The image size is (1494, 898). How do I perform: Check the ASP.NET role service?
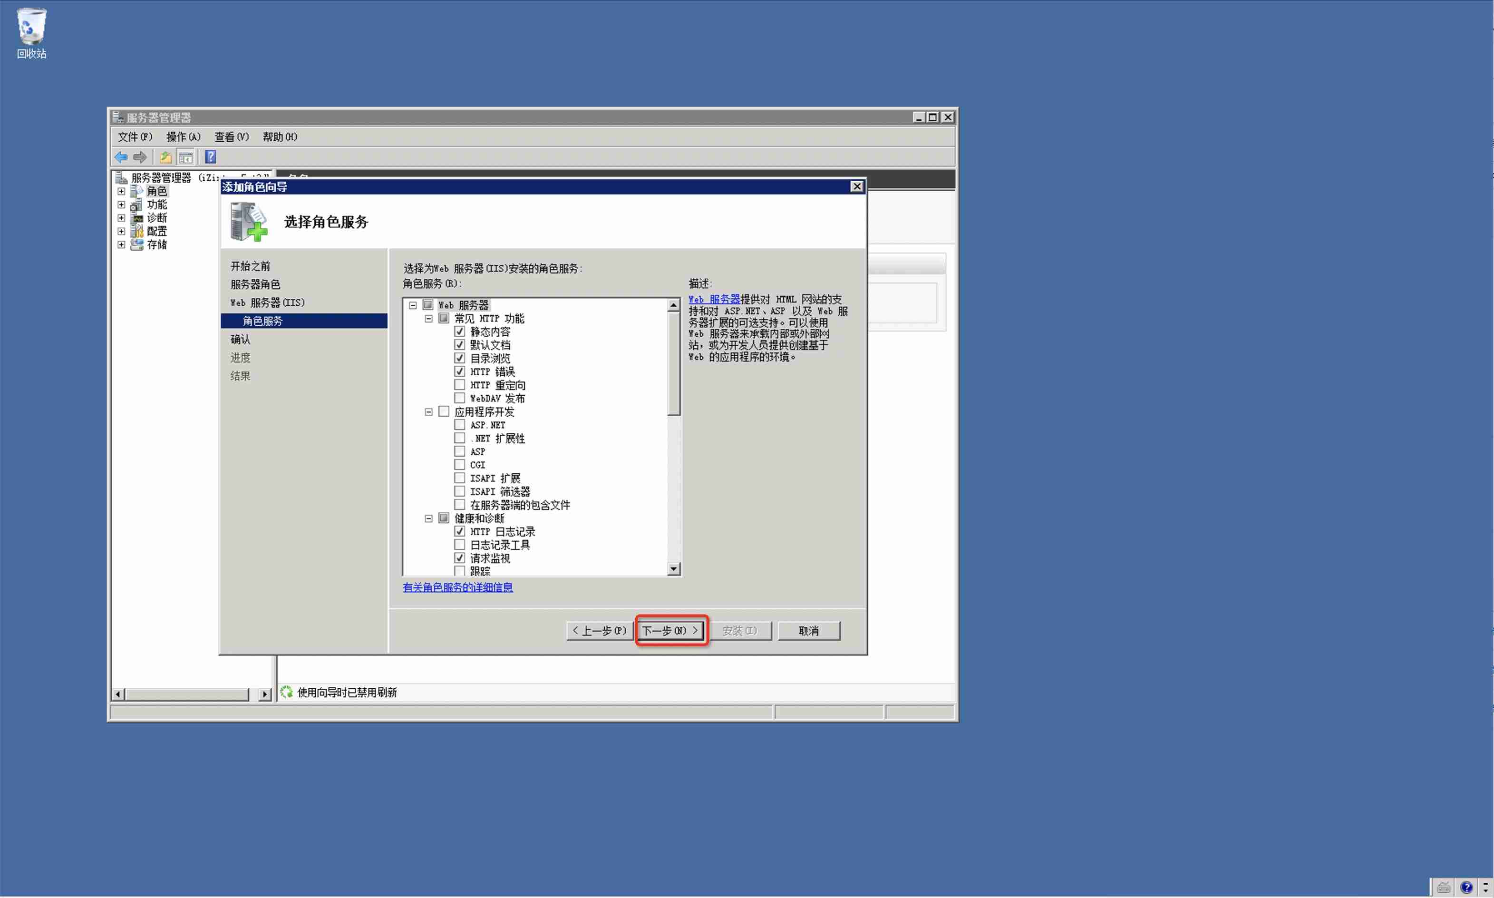tap(460, 424)
